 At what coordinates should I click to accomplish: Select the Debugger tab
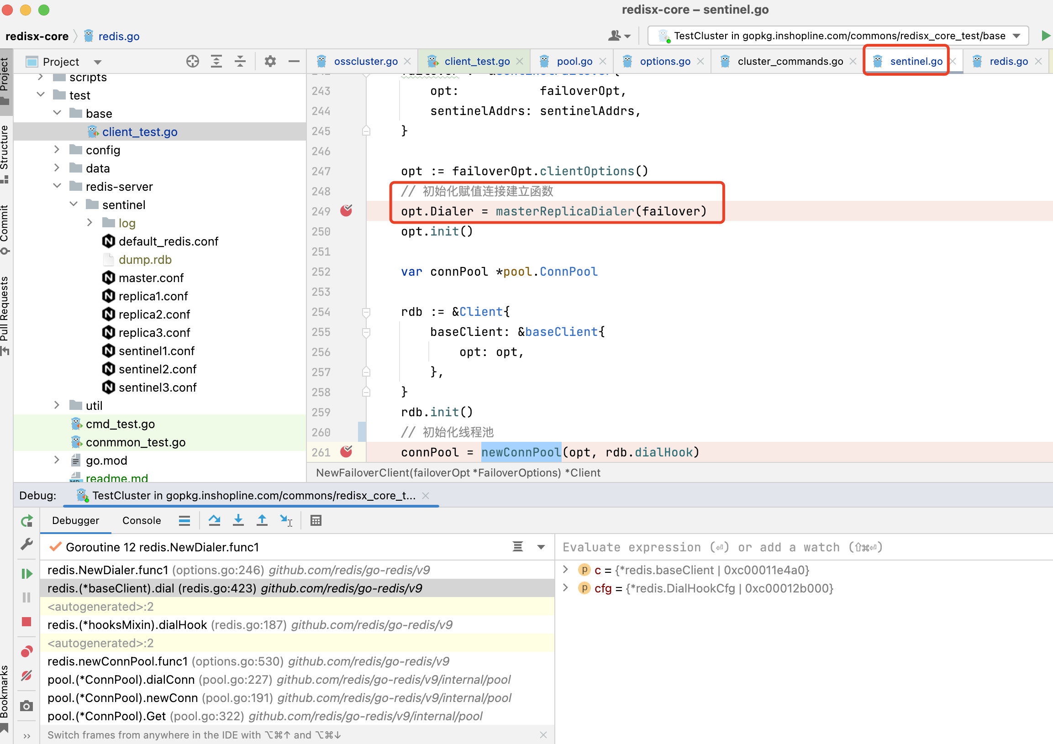[x=76, y=520]
